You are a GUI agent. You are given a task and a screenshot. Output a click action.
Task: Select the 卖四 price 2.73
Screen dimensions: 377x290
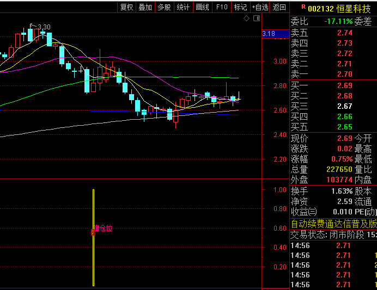344,43
